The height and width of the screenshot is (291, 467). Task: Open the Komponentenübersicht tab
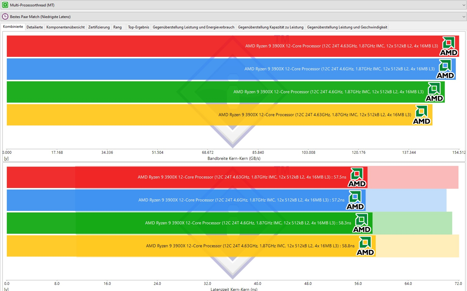65,27
